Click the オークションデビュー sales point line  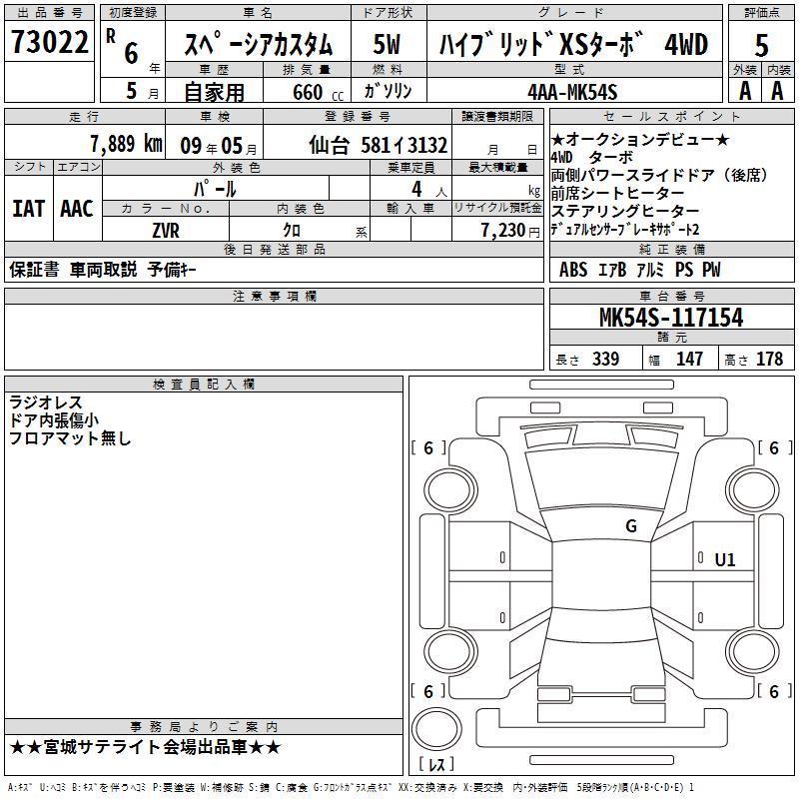pos(639,139)
